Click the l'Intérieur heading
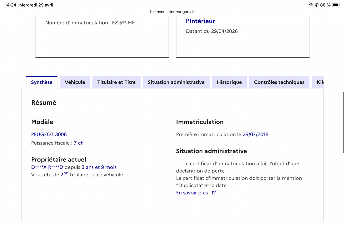 (200, 21)
